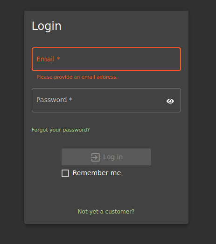The height and width of the screenshot is (244, 216).
Task: Click the Password * placeholder label
Action: 54,100
